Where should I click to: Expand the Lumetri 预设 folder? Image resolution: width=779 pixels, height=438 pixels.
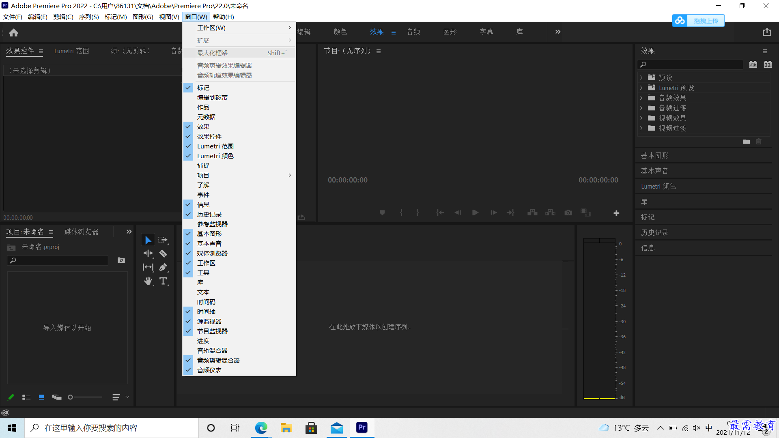641,88
